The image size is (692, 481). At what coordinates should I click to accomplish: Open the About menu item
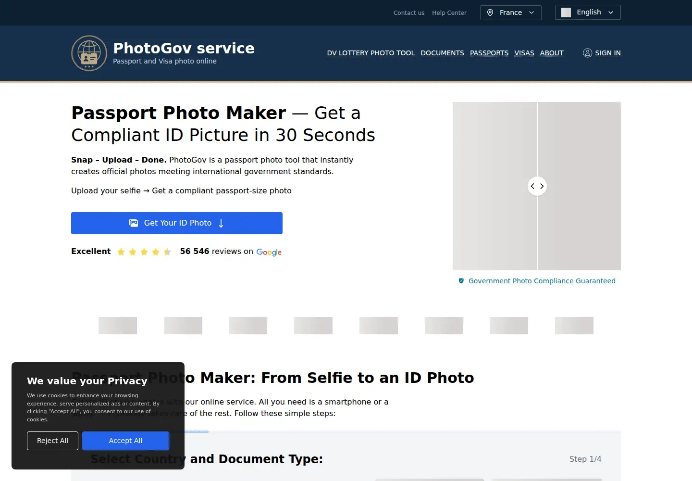click(551, 53)
